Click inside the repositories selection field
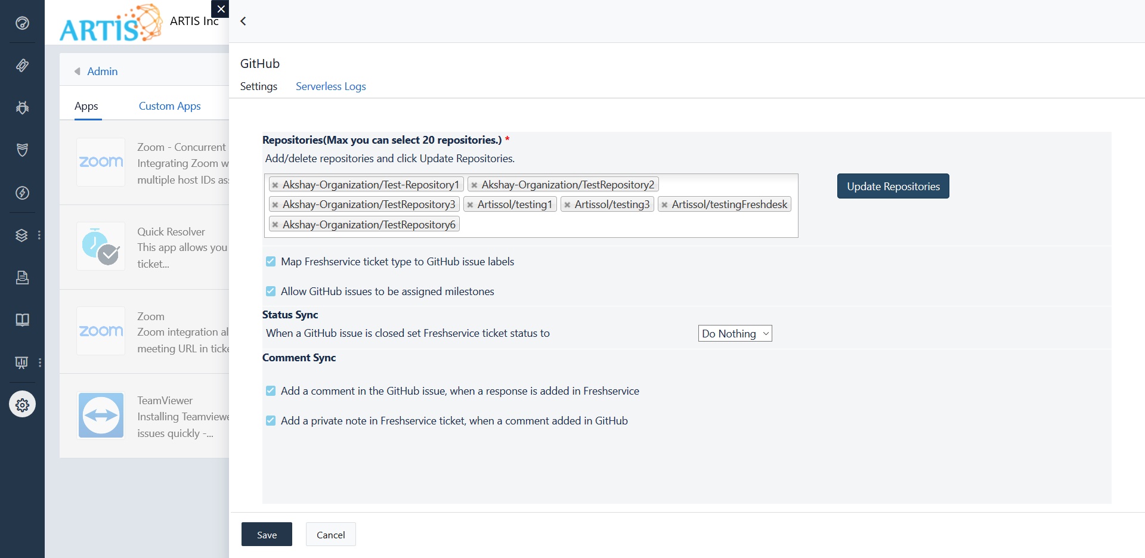 tap(531, 206)
